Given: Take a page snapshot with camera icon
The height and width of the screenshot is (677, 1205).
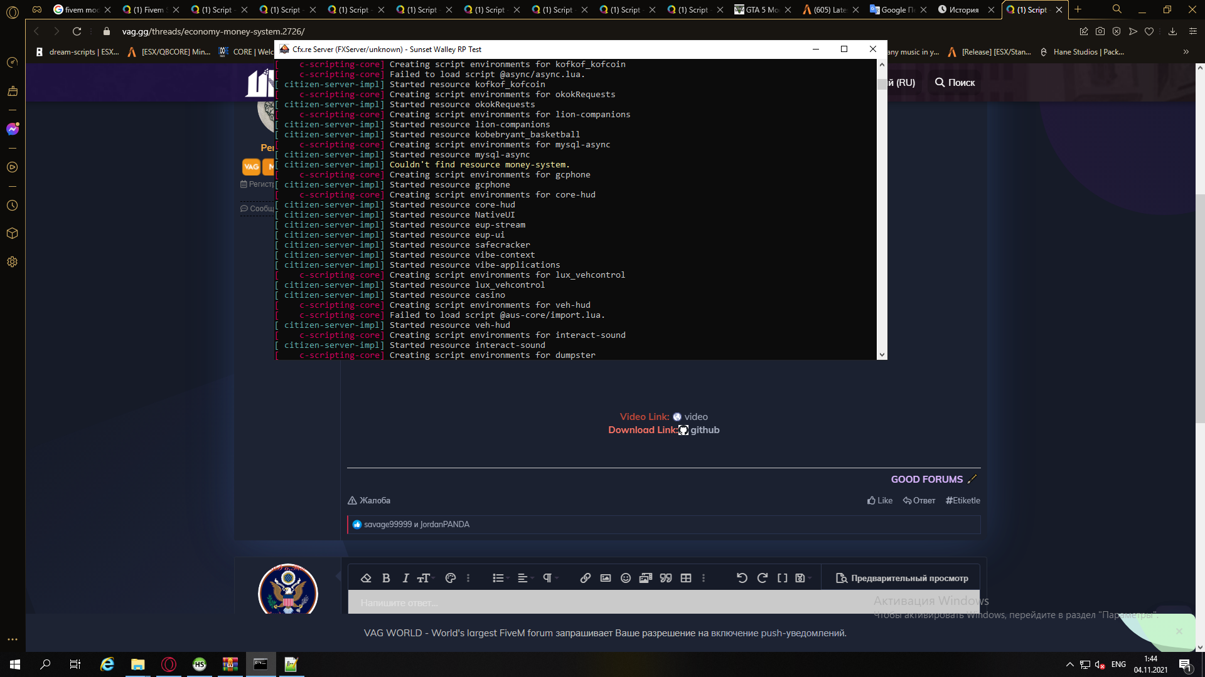Looking at the screenshot, I should pyautogui.click(x=1100, y=31).
